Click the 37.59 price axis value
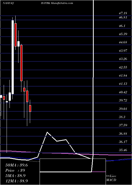The width and height of the screenshot is (132, 185). (x=123, y=125)
